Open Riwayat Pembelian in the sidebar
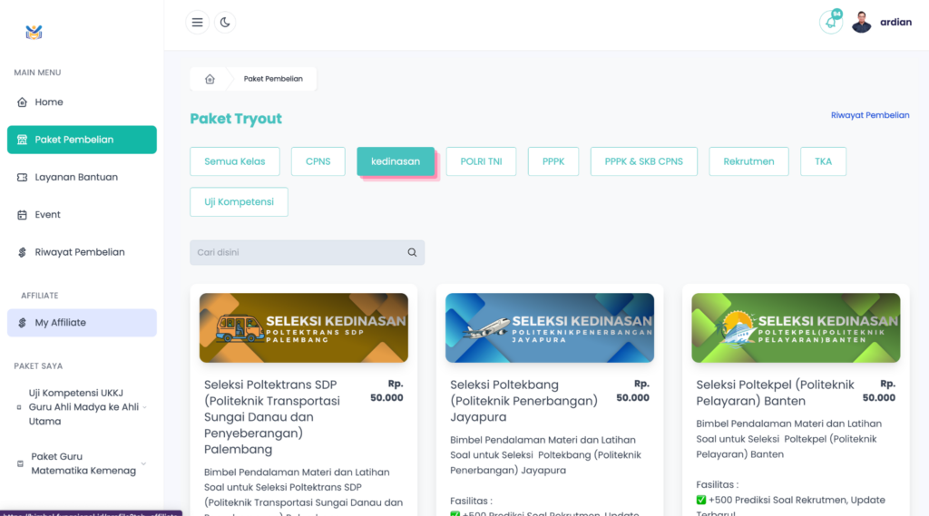 (82, 252)
